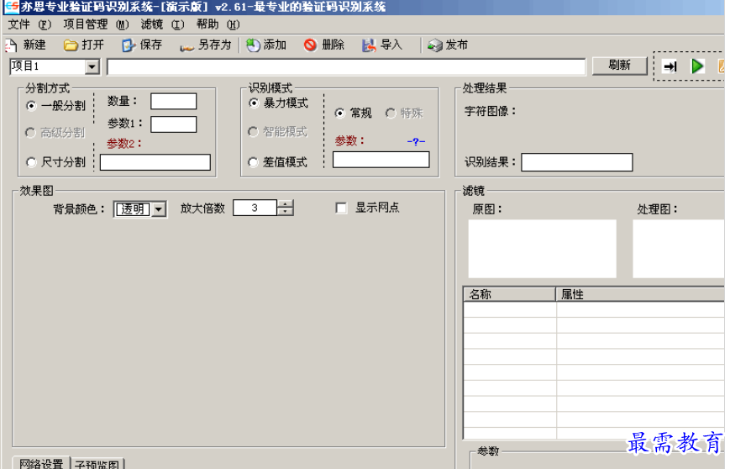Image resolution: width=730 pixels, height=469 pixels.
Task: Click the 导入 (Import) toolbar icon
Action: [369, 45]
